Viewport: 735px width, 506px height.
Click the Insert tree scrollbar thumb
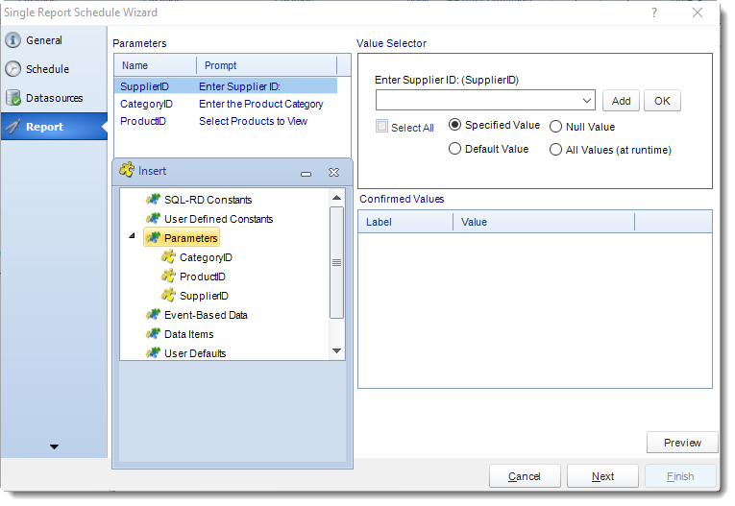click(x=336, y=262)
